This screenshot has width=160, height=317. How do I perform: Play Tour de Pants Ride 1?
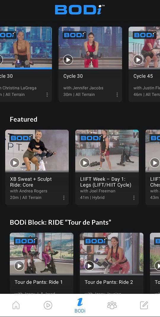[19, 266]
